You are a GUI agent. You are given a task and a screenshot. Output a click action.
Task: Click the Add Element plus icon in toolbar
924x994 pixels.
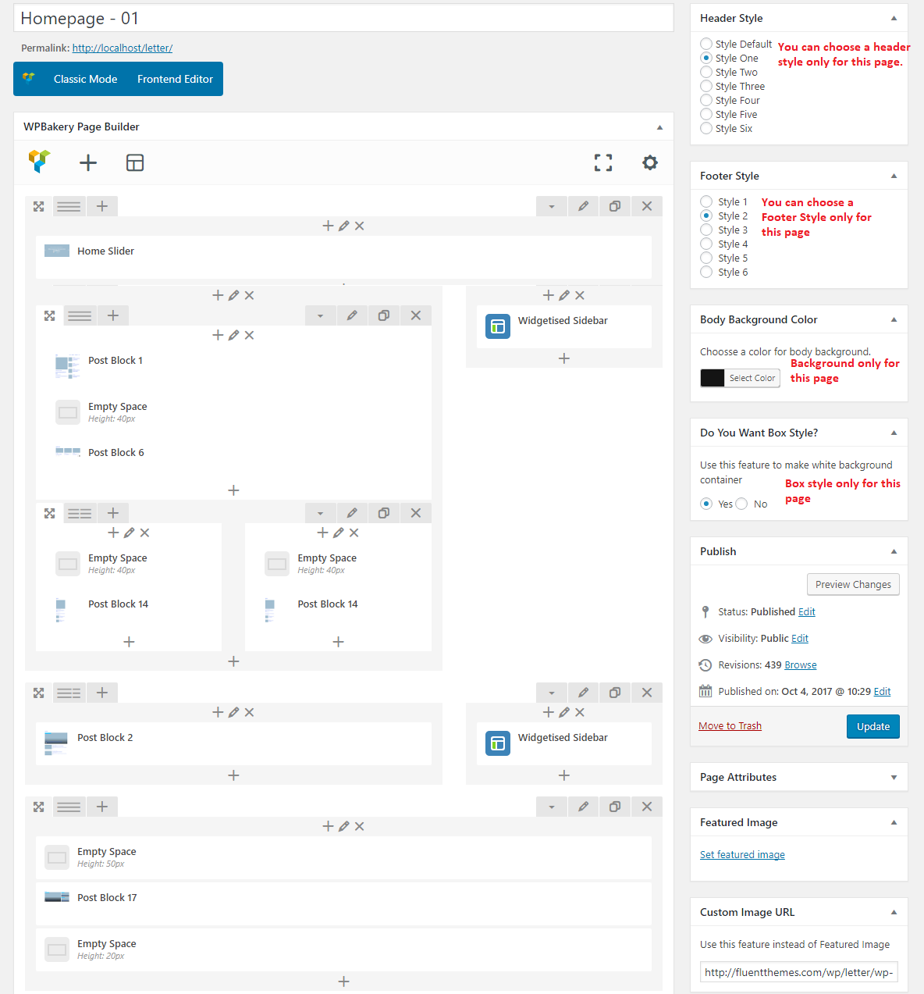click(88, 162)
